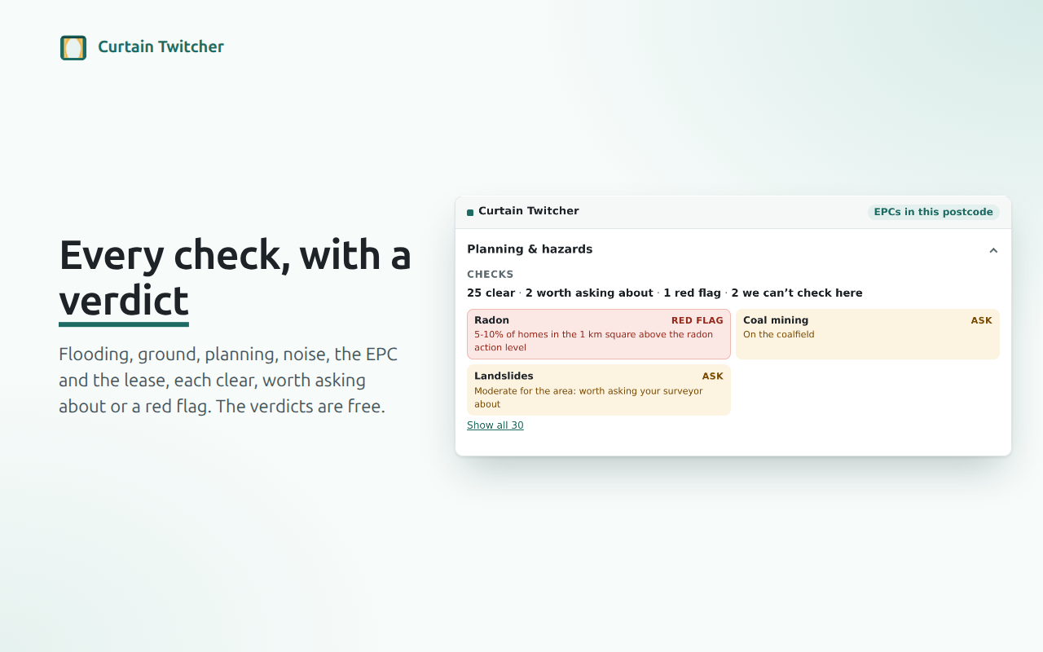This screenshot has height=652, width=1043.
Task: Click the Planning & hazards heading
Action: click(530, 249)
